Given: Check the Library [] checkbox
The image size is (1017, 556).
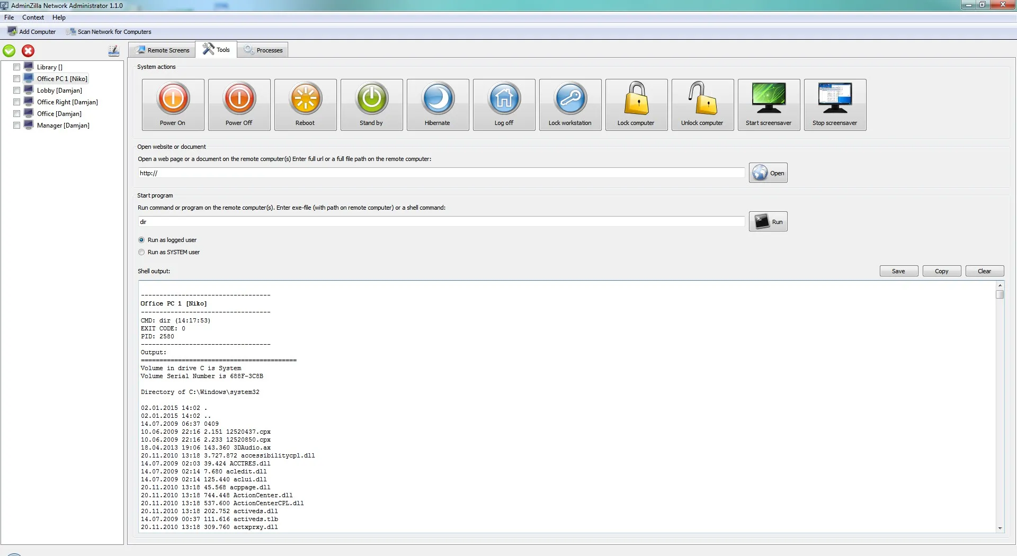Looking at the screenshot, I should coord(17,67).
